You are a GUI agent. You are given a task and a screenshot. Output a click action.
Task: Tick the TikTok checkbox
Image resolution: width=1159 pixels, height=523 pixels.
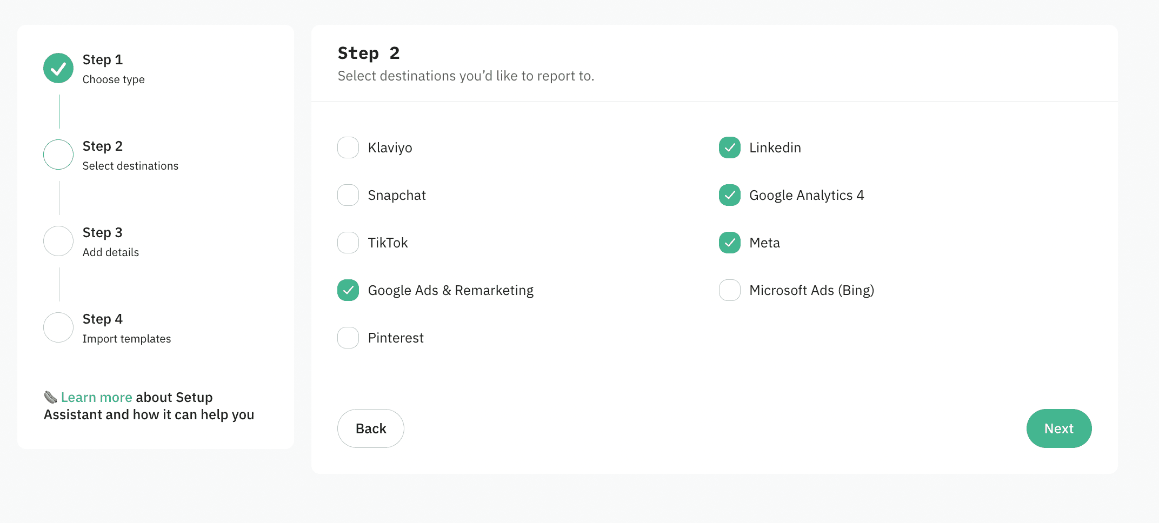point(348,243)
